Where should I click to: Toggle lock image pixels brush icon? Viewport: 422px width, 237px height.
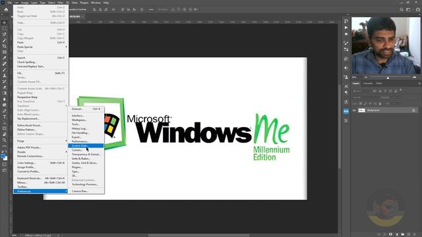pyautogui.click(x=365, y=103)
